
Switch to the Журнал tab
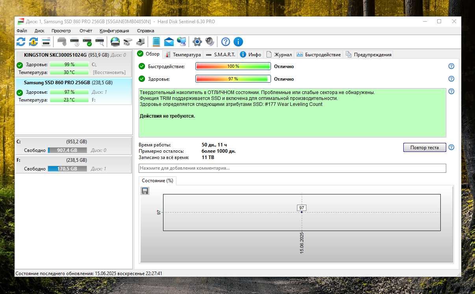click(279, 55)
